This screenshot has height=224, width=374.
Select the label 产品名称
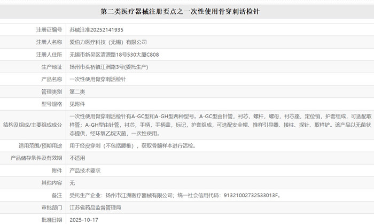[51, 79]
